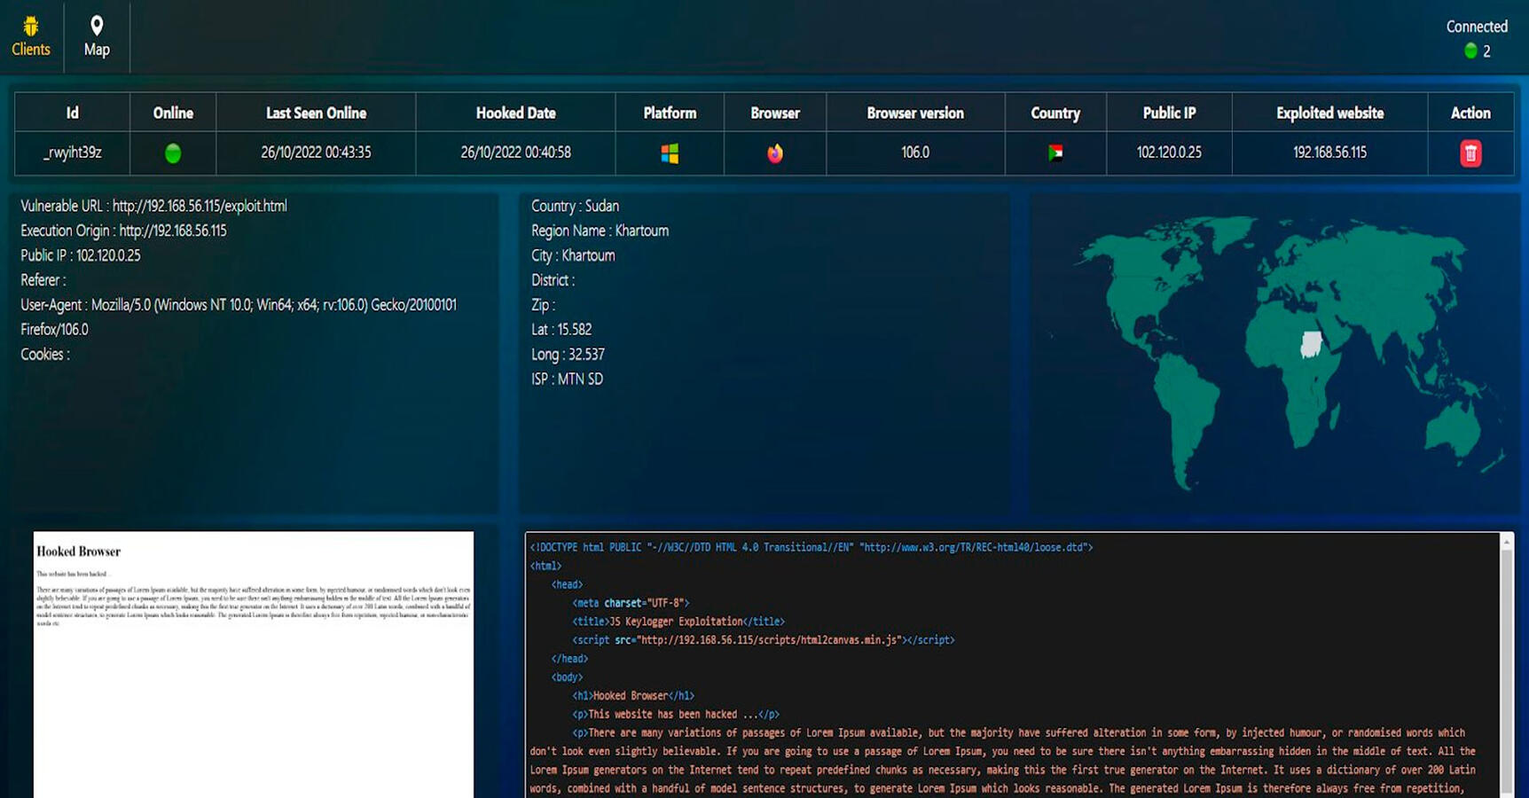Viewport: 1529px width, 798px height.
Task: Click Long : 32.537 value
Action: (x=568, y=355)
